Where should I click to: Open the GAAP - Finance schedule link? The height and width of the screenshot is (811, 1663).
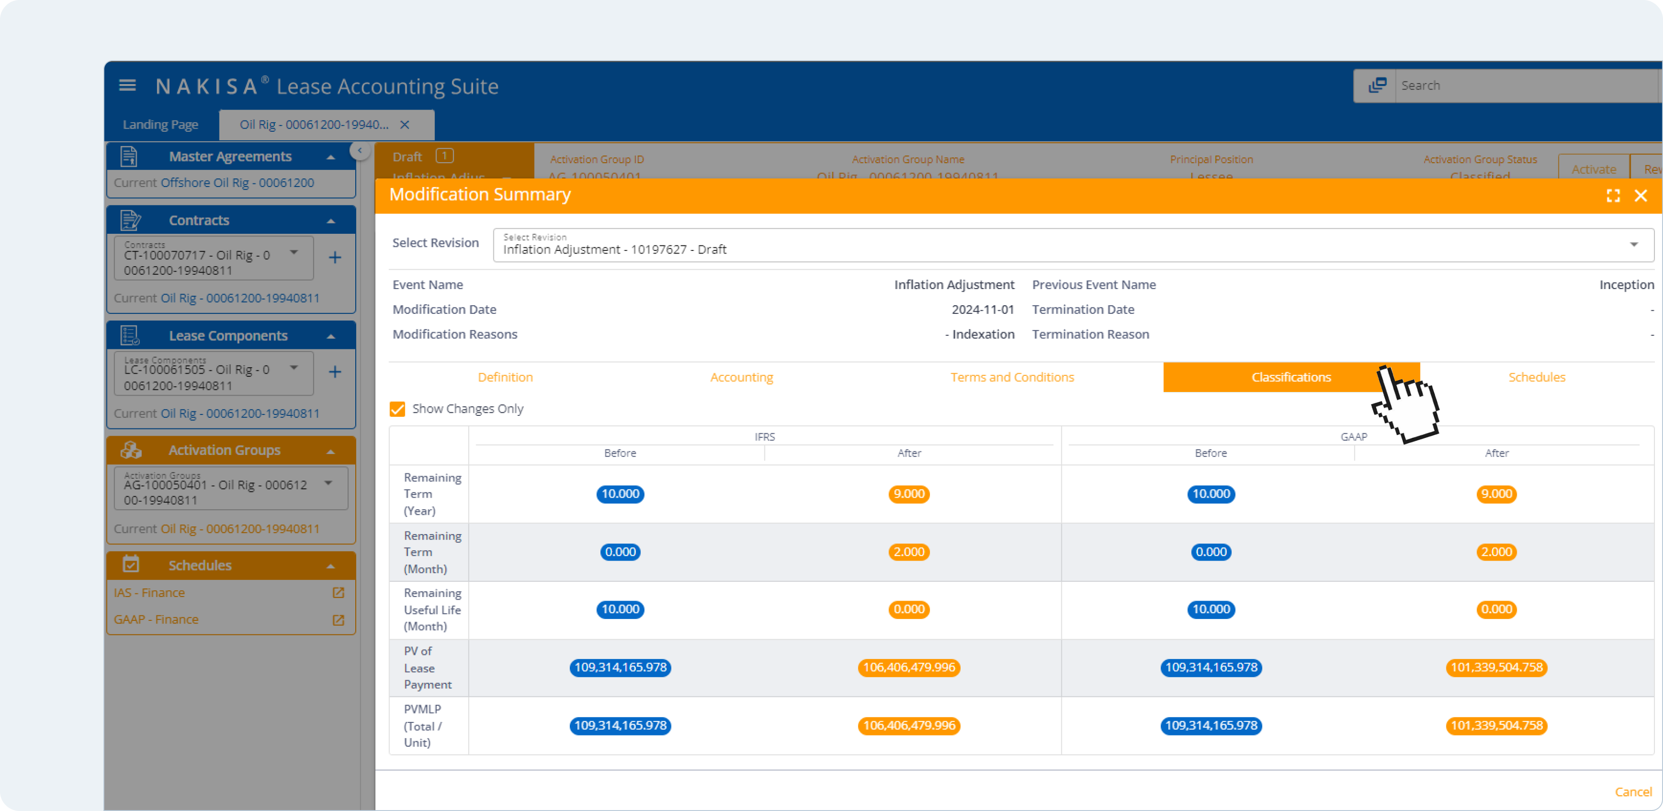click(156, 619)
